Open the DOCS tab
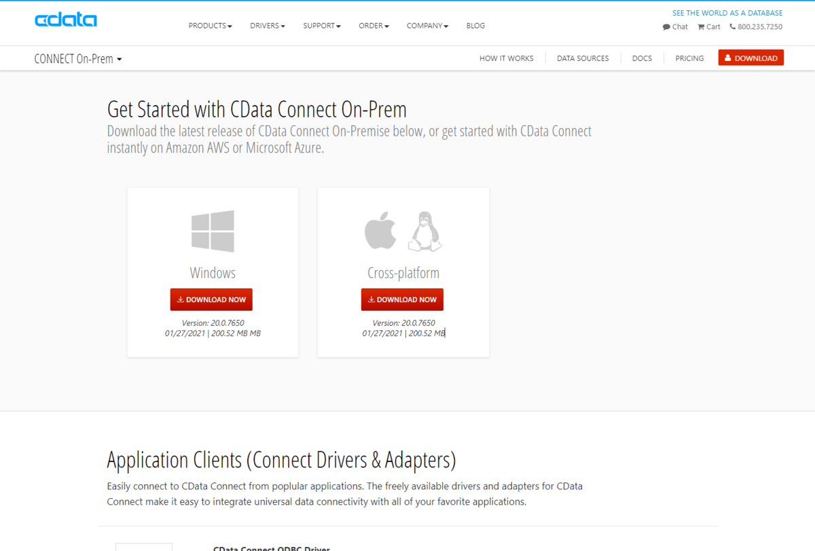815x551 pixels. click(x=642, y=58)
